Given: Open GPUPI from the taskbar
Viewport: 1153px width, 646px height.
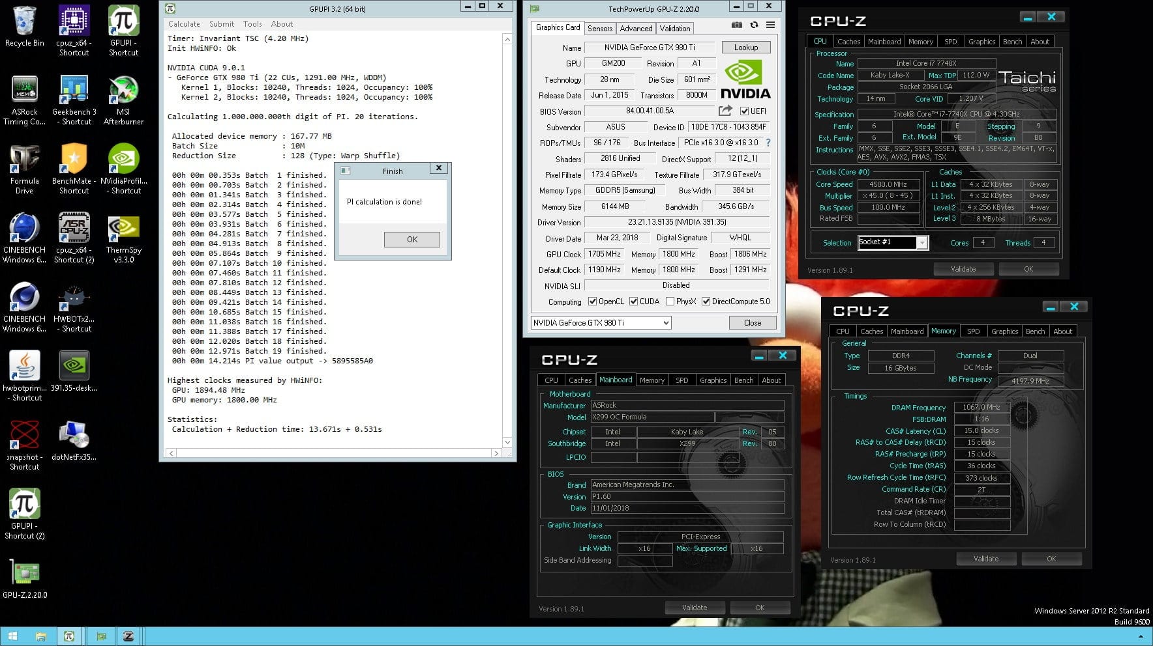Looking at the screenshot, I should click(x=69, y=636).
